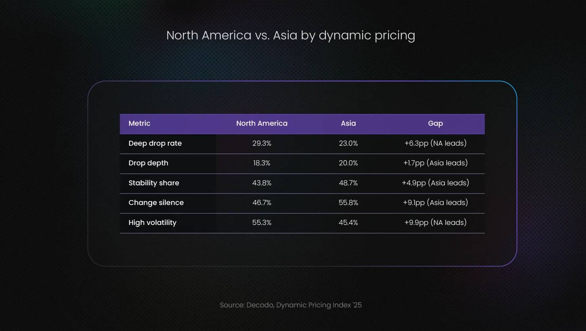
Task: Select the Gap column header
Action: pos(435,123)
